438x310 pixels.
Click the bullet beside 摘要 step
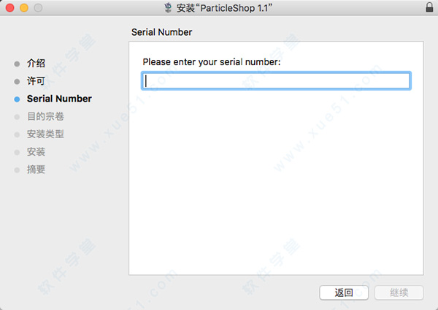(17, 170)
